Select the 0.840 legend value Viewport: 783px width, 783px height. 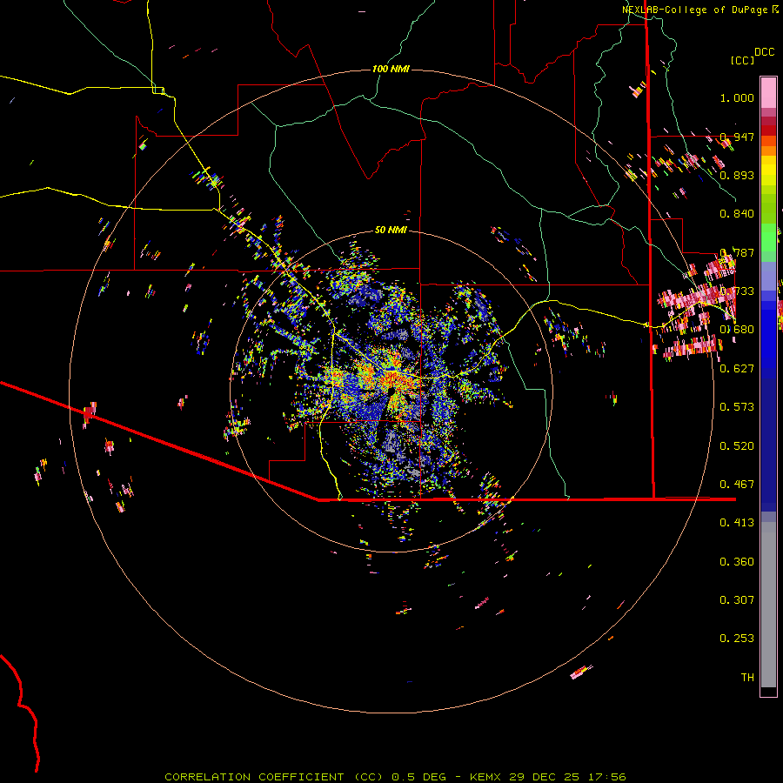[737, 214]
